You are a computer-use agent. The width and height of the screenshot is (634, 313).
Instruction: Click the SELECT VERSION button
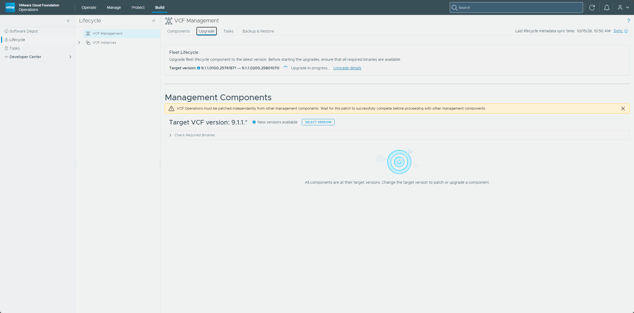tap(318, 122)
